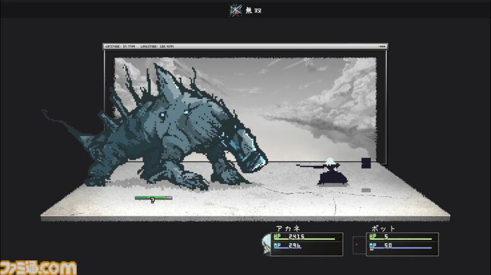Screen dimensions: 491x275
Task: Click the LATITUDE readout in window title bar
Action: (120, 47)
